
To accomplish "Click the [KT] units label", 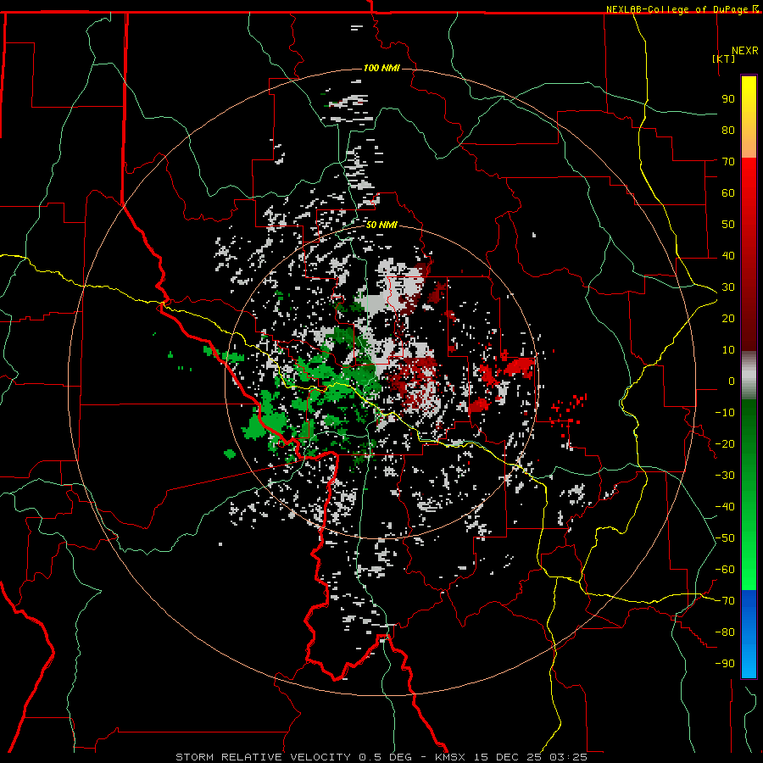I will coord(724,58).
